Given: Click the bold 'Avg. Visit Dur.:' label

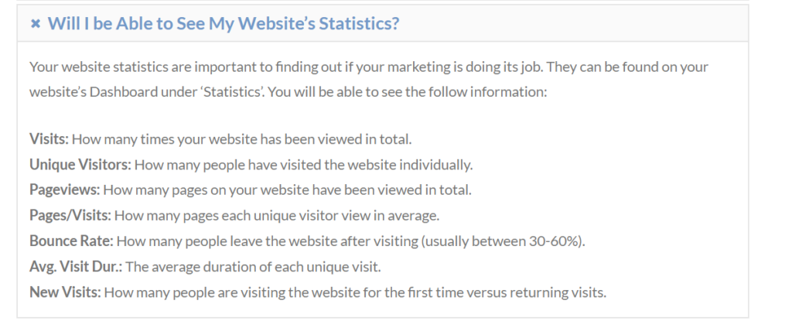Looking at the screenshot, I should [x=75, y=267].
